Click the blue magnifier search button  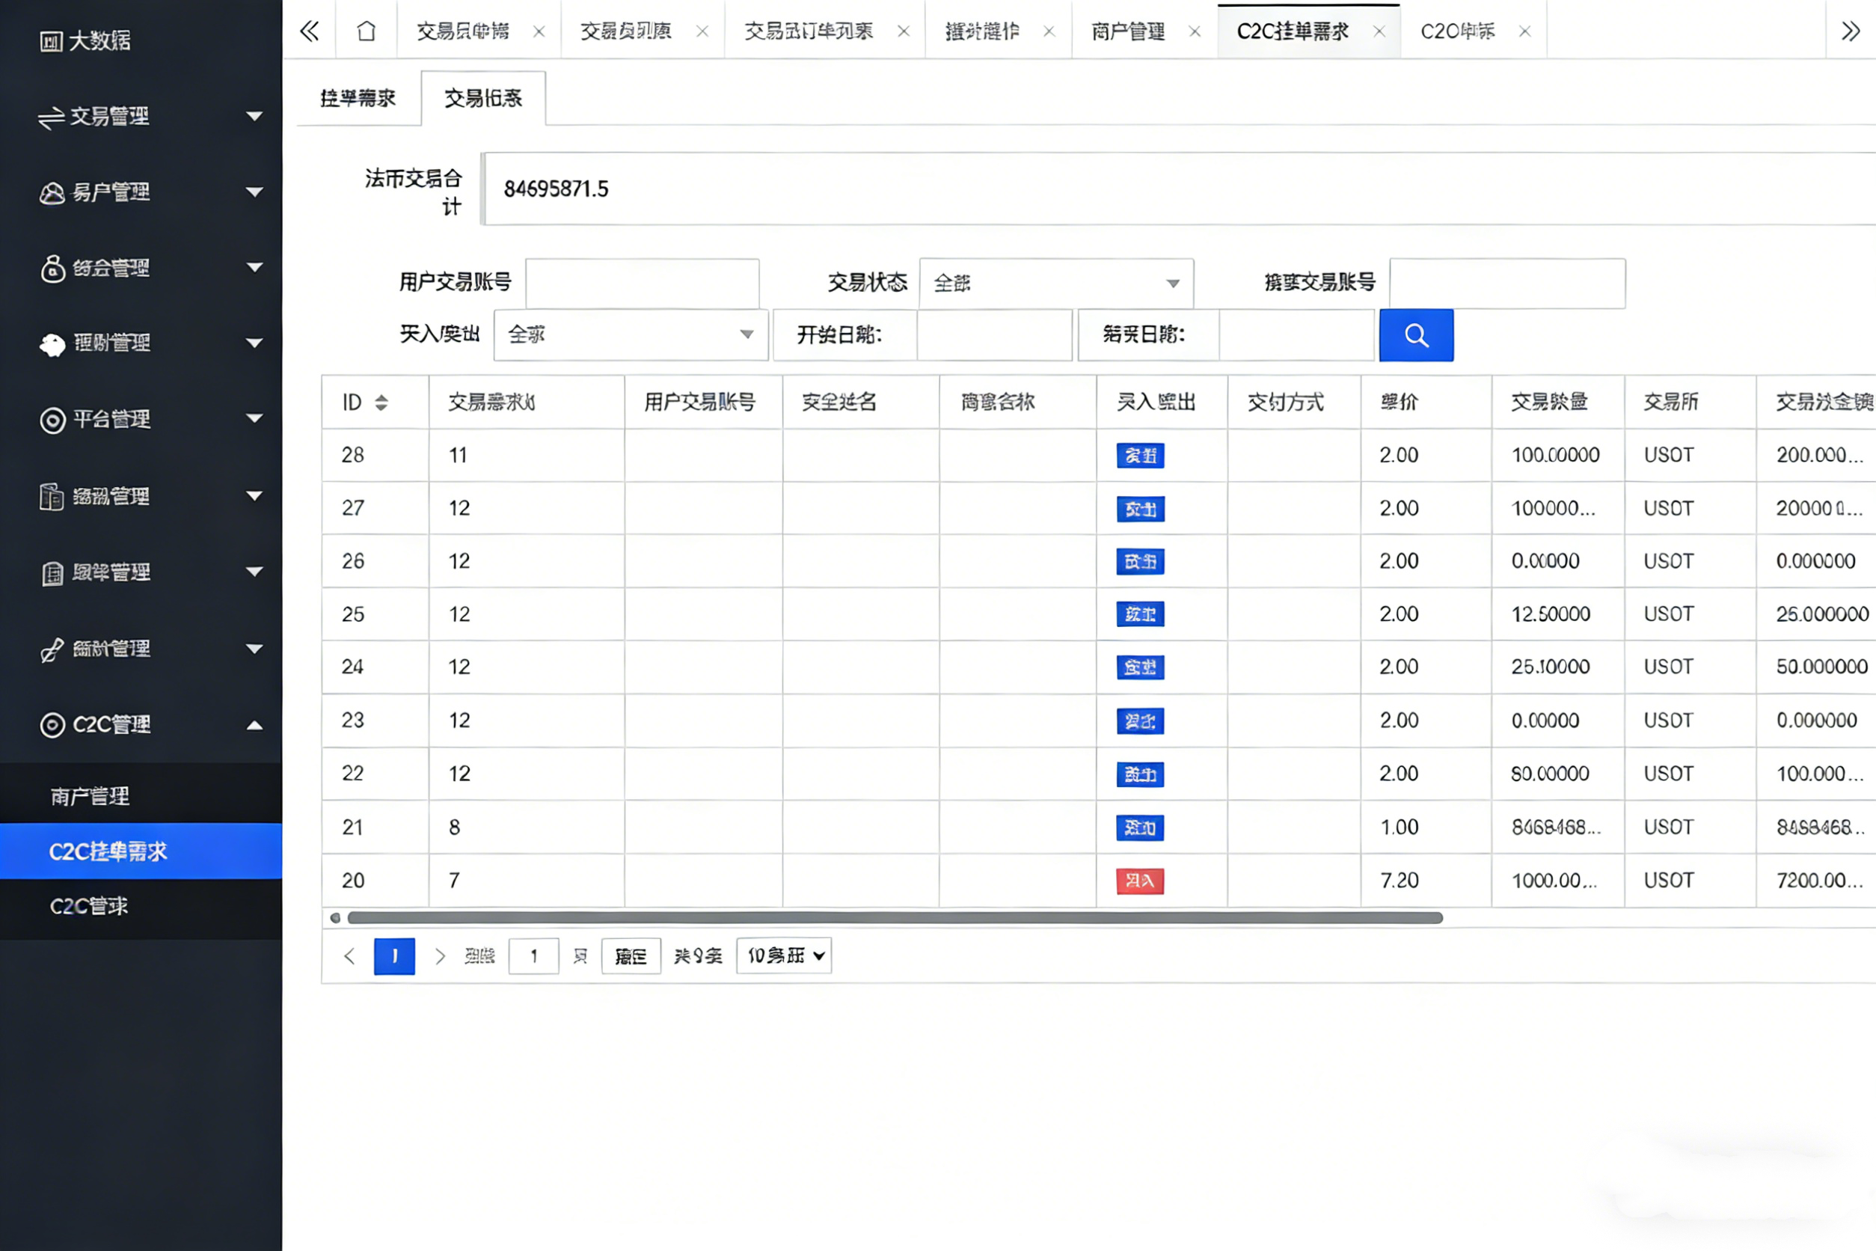[x=1416, y=335]
